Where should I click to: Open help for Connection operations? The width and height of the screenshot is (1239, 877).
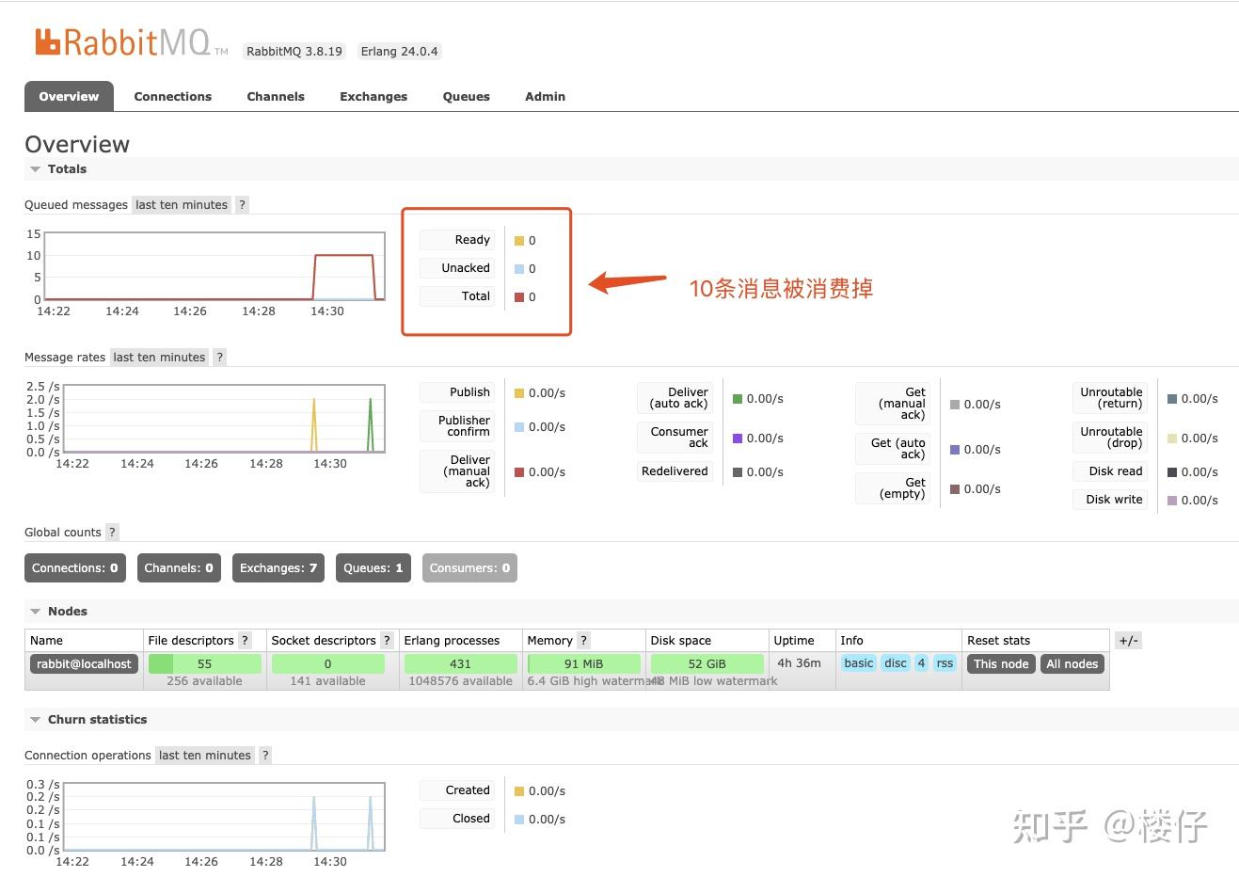coord(264,755)
